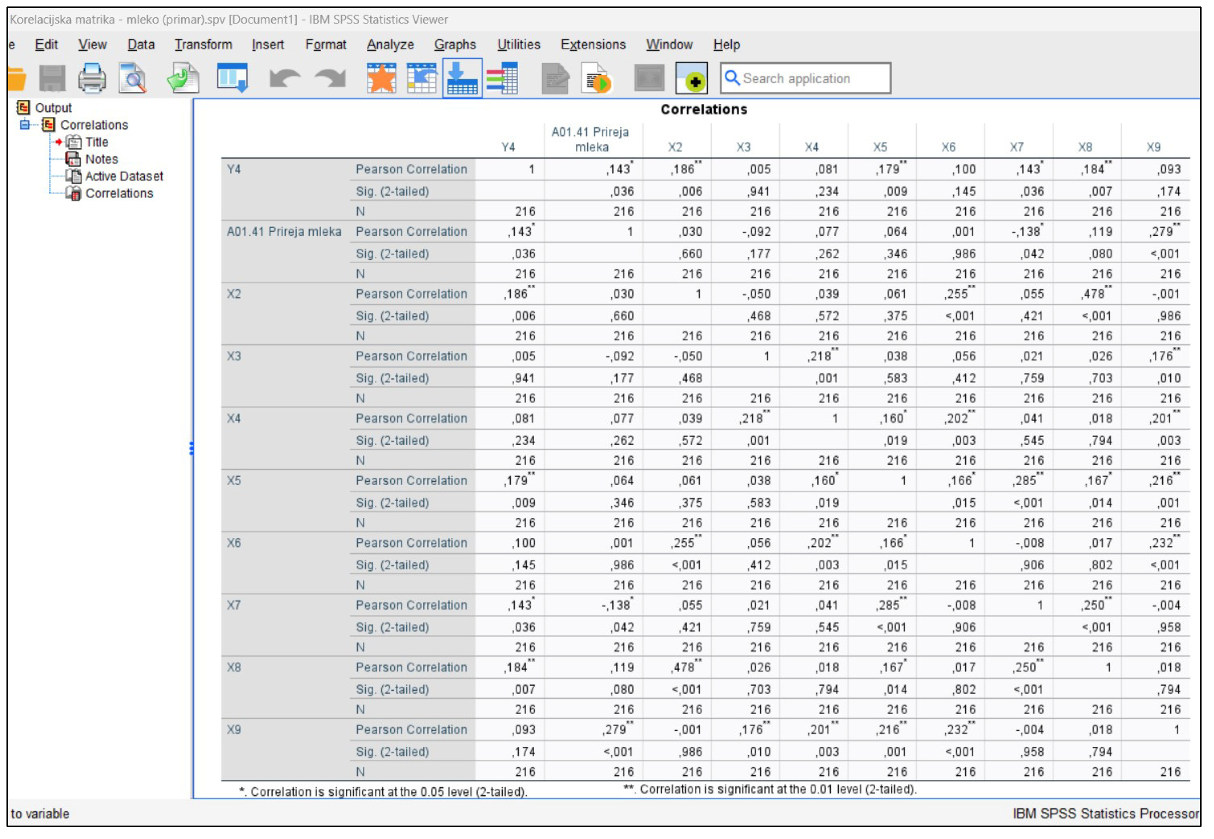This screenshot has width=1214, height=839.
Task: Open the Graphs menu
Action: coord(455,45)
